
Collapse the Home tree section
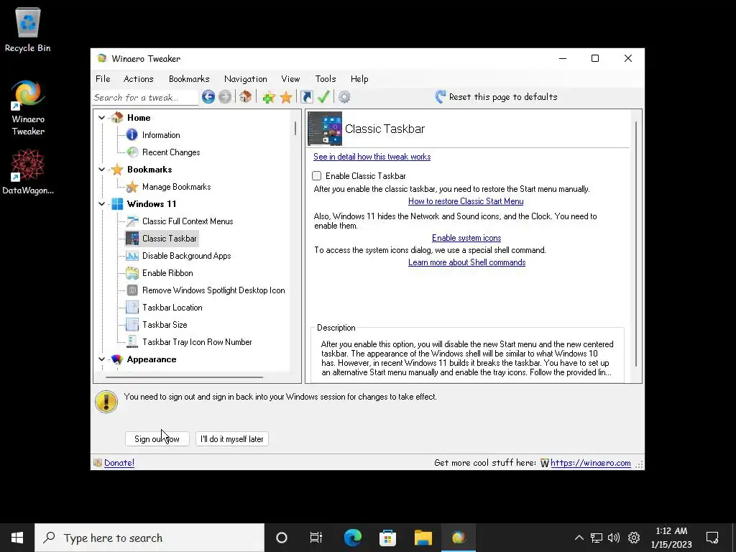point(102,118)
